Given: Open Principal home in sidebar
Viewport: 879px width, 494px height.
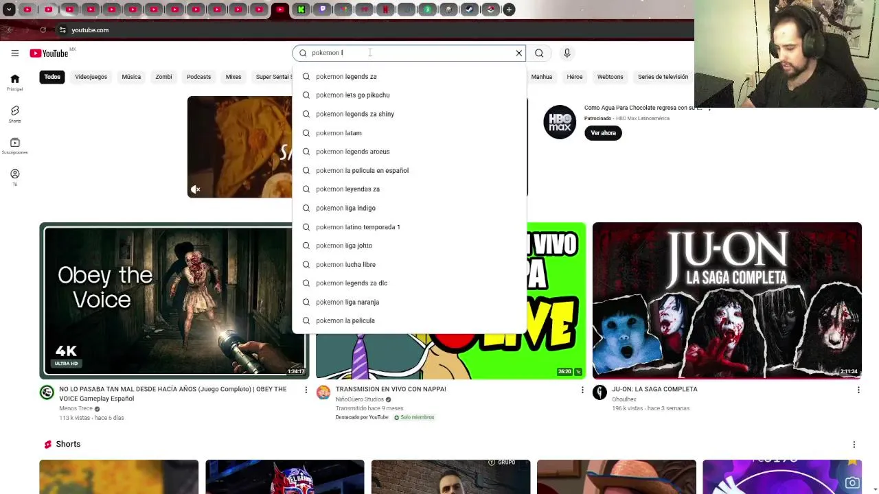Looking at the screenshot, I should pos(14,82).
